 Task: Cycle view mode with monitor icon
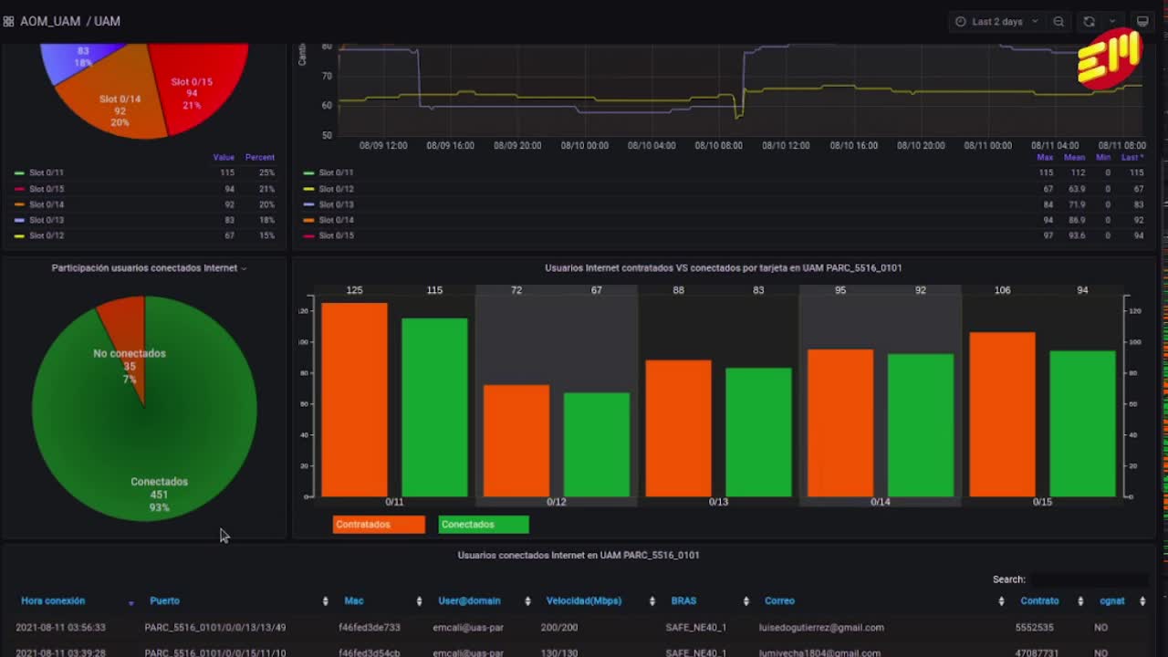tap(1142, 21)
